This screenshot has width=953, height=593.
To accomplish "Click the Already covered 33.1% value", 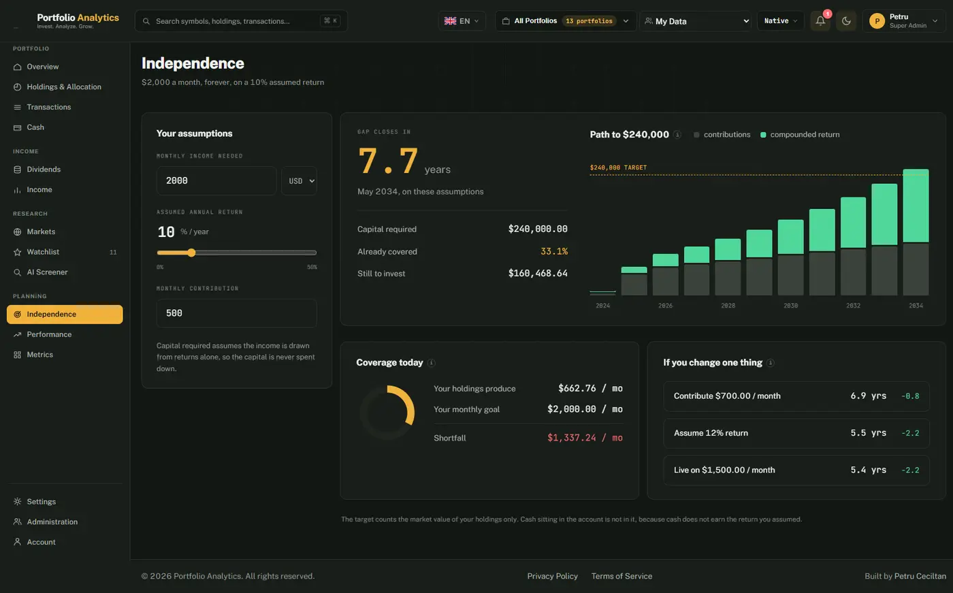I will (554, 252).
